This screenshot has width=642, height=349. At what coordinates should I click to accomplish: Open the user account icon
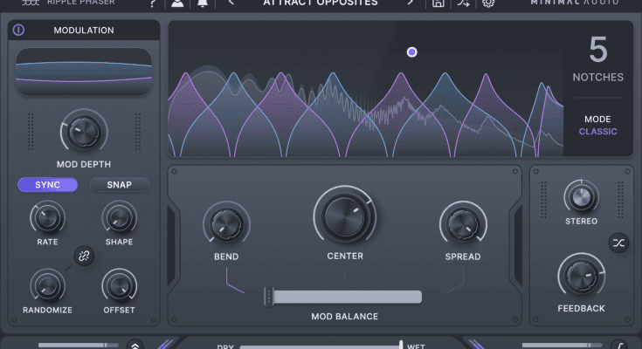pyautogui.click(x=177, y=3)
